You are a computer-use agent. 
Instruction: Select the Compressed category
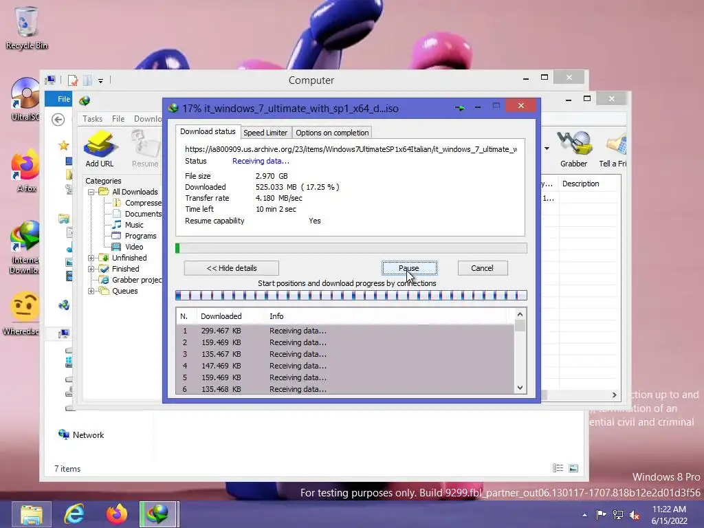click(x=137, y=203)
